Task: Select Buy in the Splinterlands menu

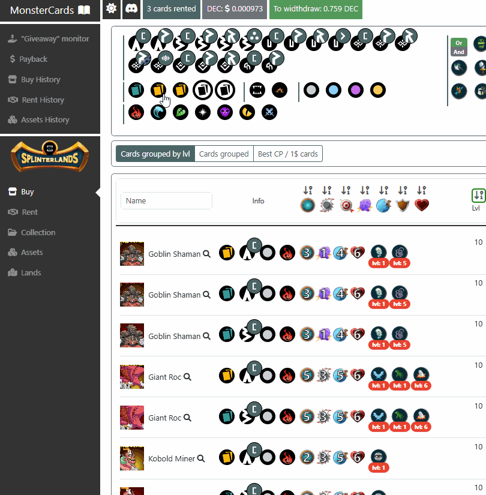Action: [x=21, y=191]
